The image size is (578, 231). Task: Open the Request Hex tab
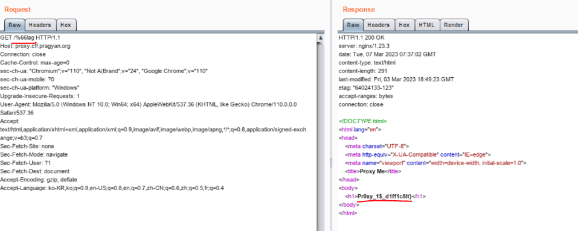click(x=66, y=25)
